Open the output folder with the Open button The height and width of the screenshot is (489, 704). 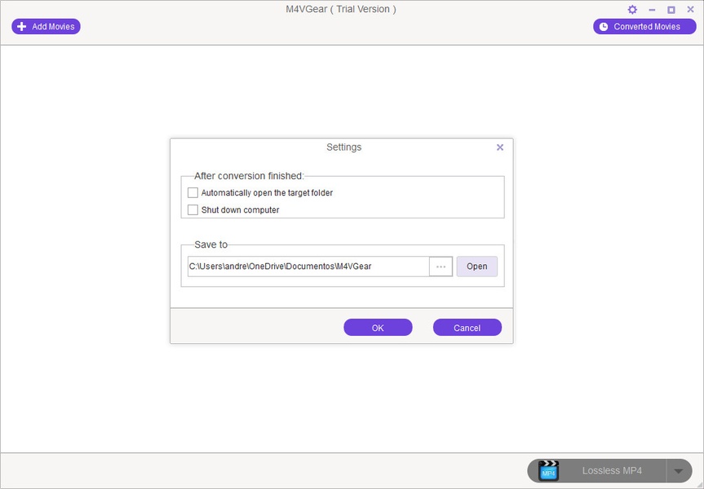tap(477, 267)
